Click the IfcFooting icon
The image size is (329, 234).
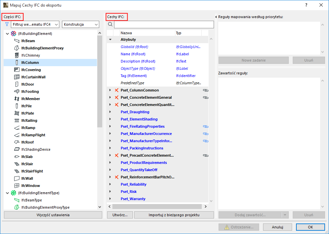[x=16, y=91]
